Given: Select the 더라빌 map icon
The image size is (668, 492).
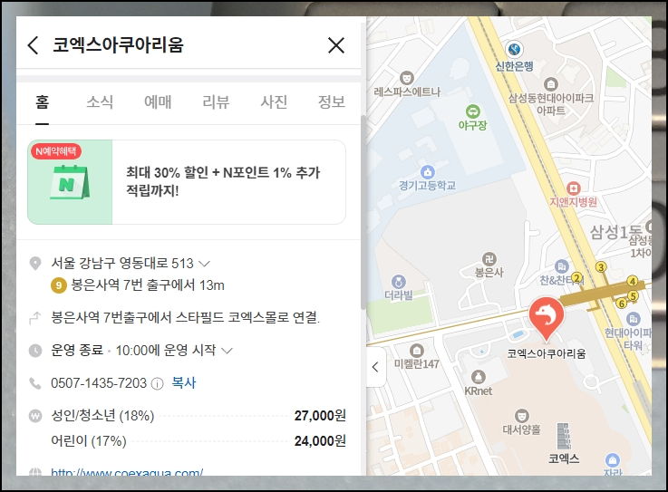Looking at the screenshot, I should coord(399,282).
